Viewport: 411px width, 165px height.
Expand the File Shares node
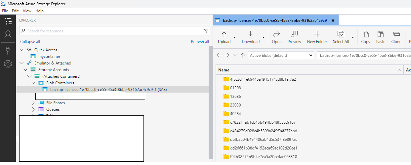[x=33, y=103]
